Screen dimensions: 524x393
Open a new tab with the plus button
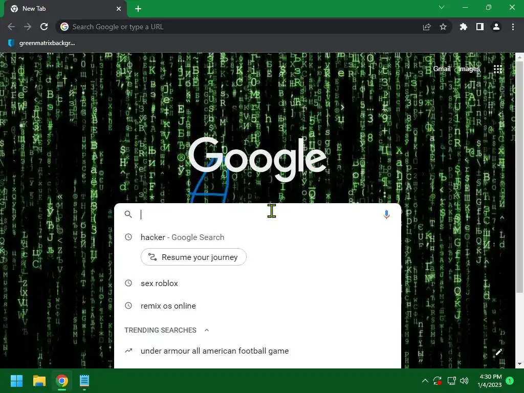point(138,9)
